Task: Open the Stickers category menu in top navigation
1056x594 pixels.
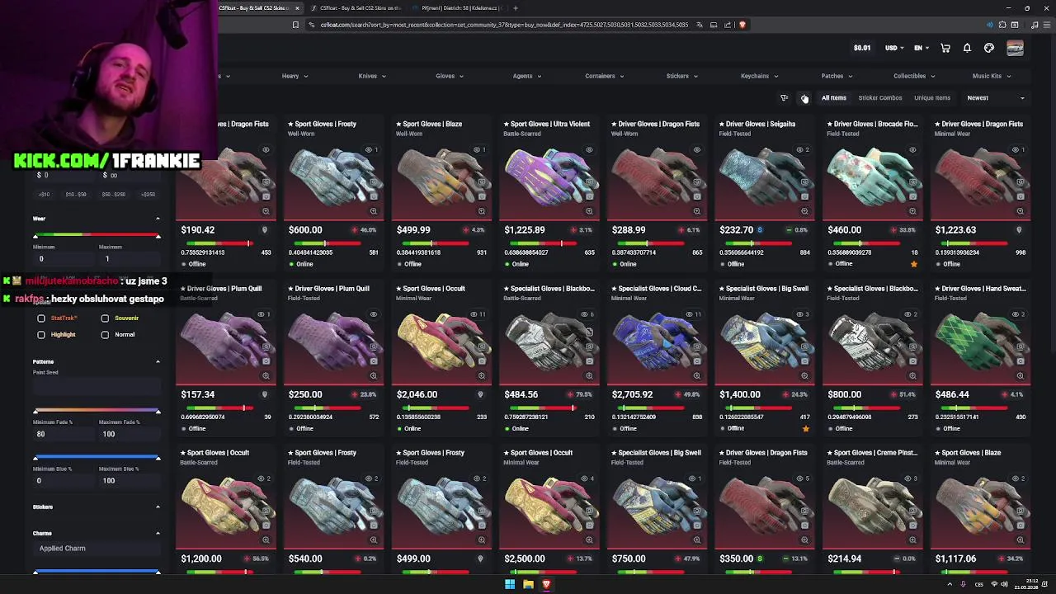Action: (682, 76)
